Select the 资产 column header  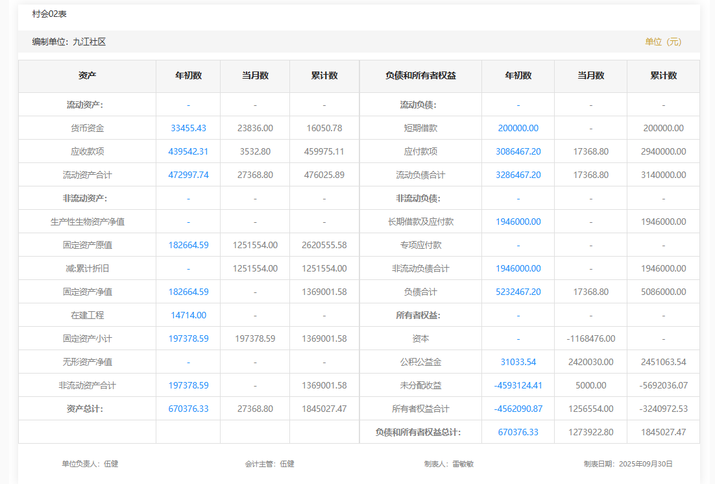87,75
